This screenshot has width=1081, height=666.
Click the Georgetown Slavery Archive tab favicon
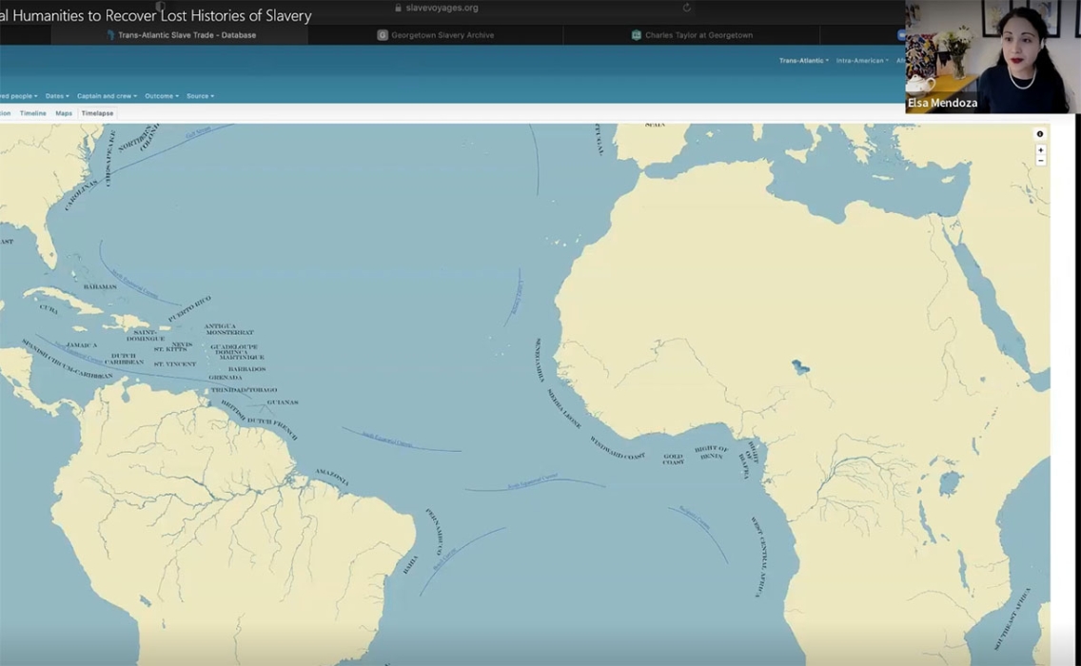[382, 35]
